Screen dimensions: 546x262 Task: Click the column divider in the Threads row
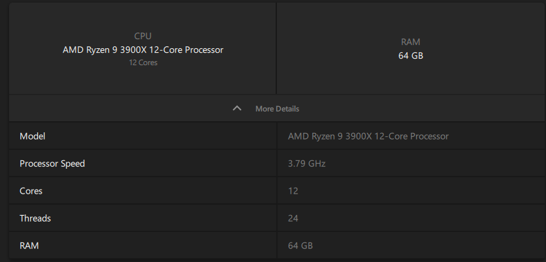click(277, 218)
